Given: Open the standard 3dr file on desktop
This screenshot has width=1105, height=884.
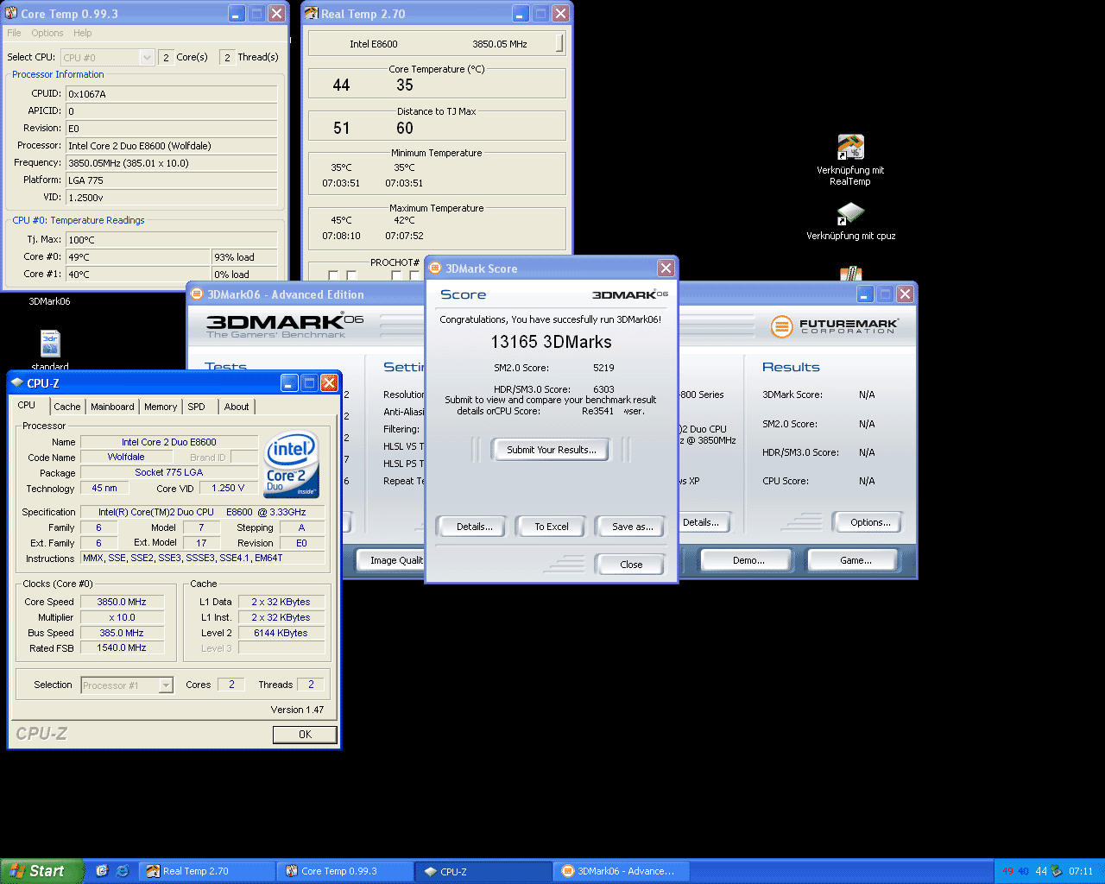Looking at the screenshot, I should coord(50,343).
